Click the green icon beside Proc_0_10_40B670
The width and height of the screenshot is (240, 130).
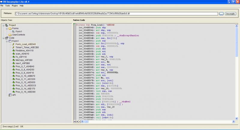[13, 76]
